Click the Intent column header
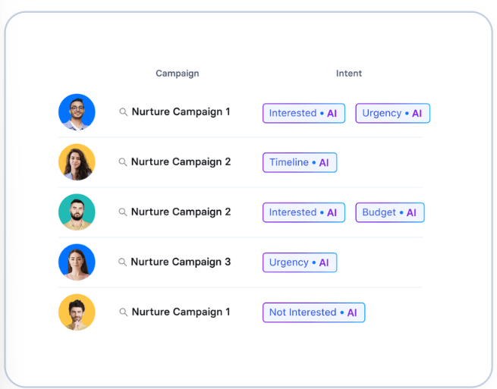 click(x=349, y=74)
